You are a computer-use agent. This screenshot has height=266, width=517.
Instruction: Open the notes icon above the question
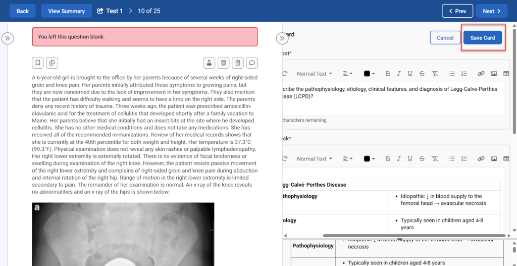coord(238,63)
